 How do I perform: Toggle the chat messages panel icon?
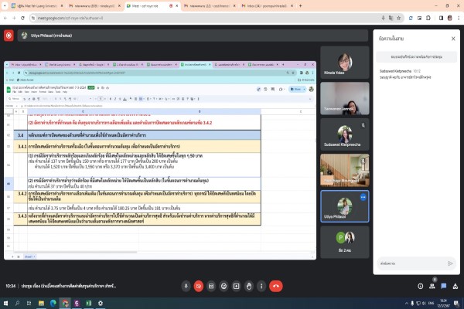click(444, 286)
